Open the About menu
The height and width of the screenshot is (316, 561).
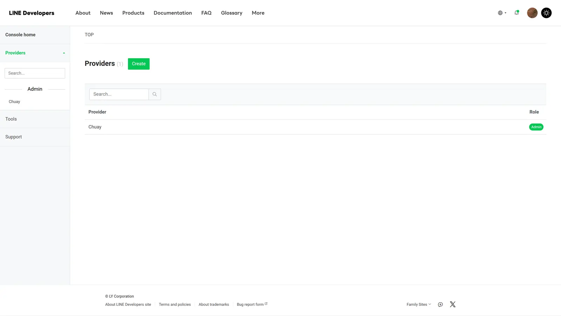click(x=83, y=13)
